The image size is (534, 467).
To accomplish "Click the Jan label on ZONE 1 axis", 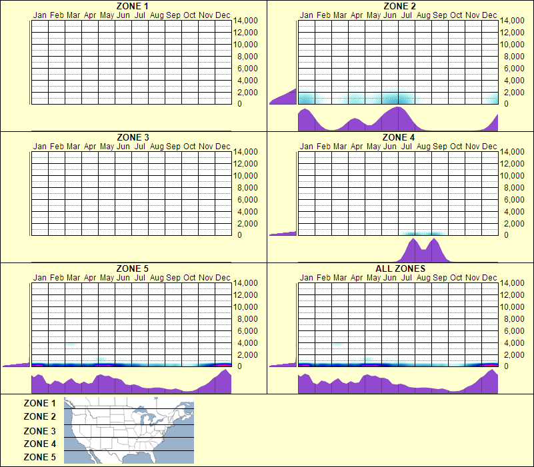I will 40,15.
